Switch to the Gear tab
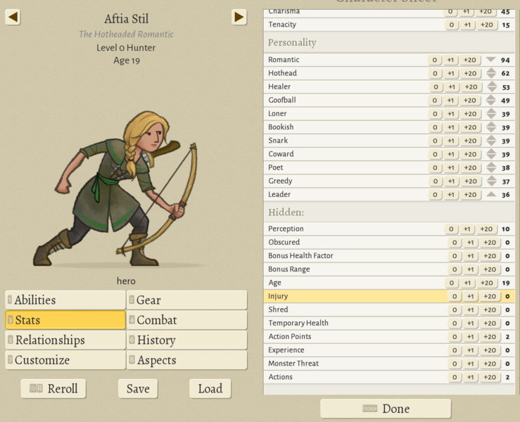Screen dimensions: 520x422 [187, 300]
